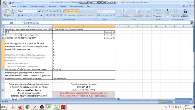Viewport: 195px width, 110px height.
Task: Cut the selection with scissors icon
Action: [12, 10]
